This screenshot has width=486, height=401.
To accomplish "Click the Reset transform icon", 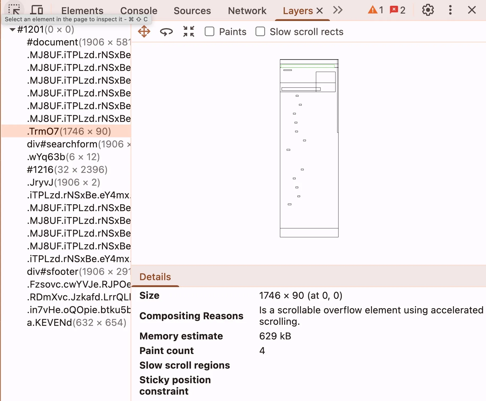I will pyautogui.click(x=189, y=32).
